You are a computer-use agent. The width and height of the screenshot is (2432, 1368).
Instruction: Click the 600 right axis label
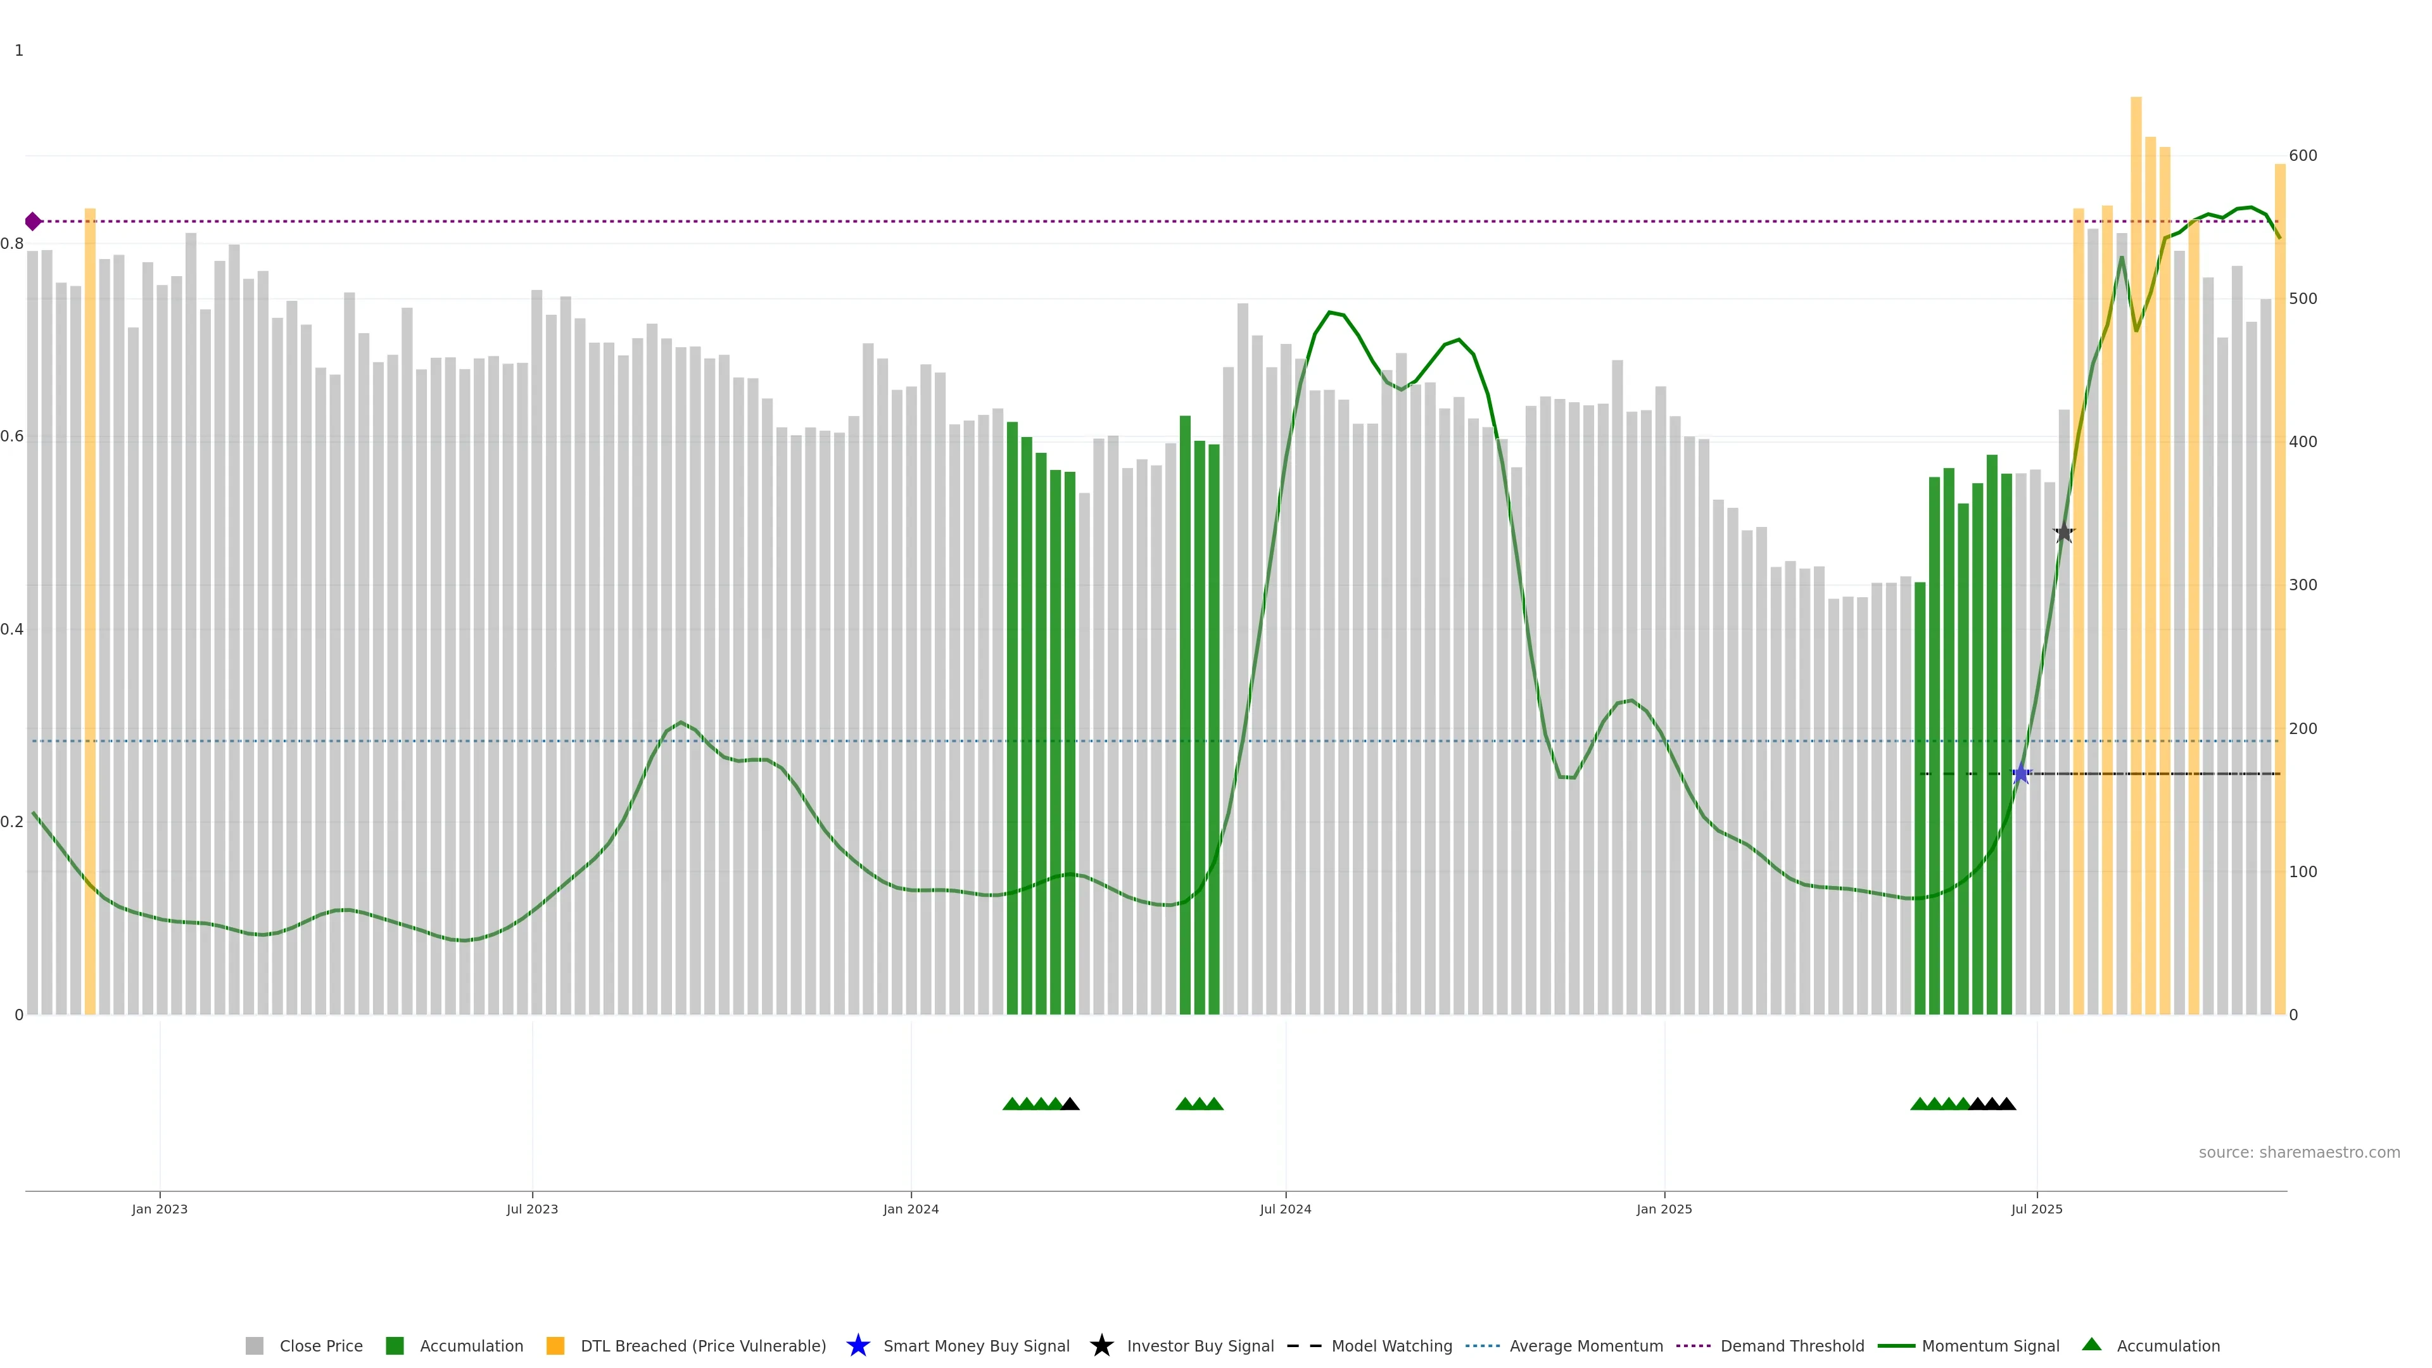(x=2303, y=156)
